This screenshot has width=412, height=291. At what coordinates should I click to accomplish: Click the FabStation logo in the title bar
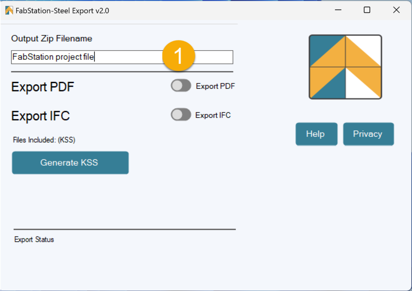(x=9, y=10)
